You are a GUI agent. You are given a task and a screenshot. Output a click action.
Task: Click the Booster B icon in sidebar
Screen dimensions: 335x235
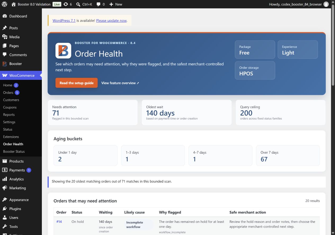pyautogui.click(x=5, y=64)
